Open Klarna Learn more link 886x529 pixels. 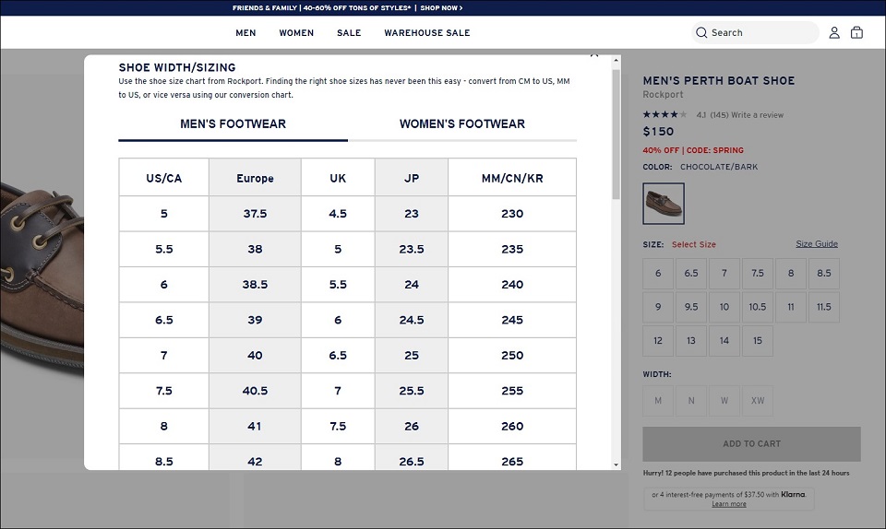[x=729, y=504]
